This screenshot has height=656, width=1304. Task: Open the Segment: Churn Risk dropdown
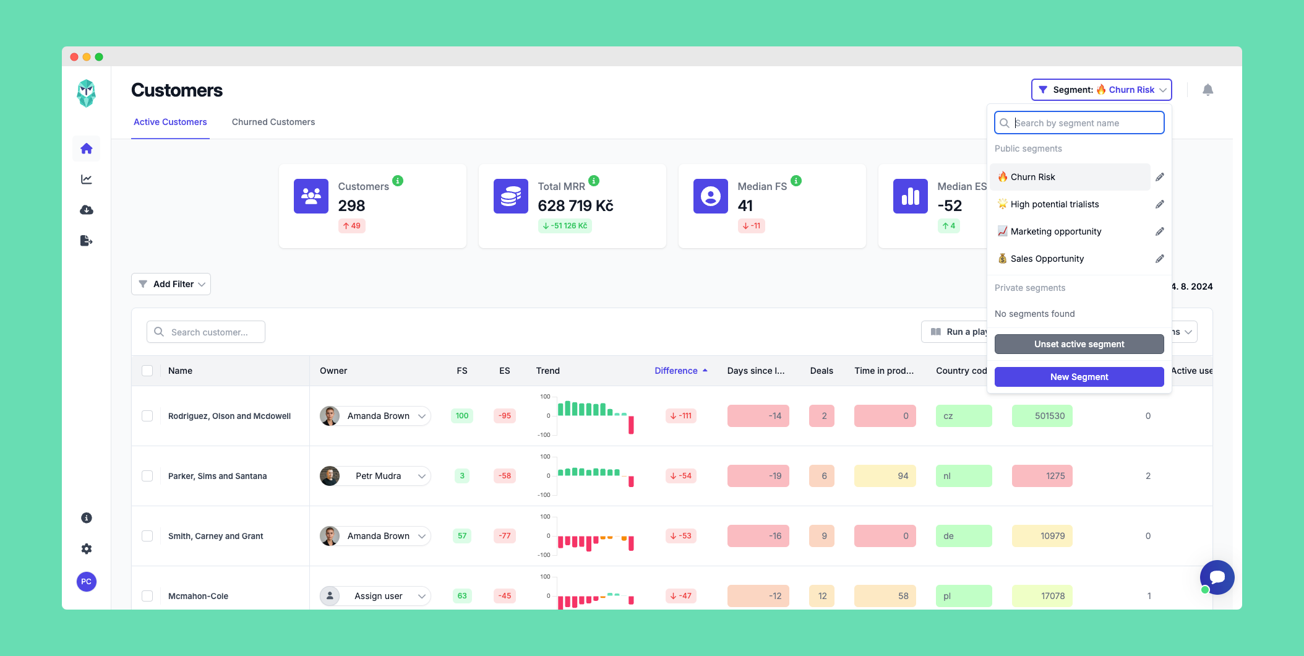tap(1101, 89)
